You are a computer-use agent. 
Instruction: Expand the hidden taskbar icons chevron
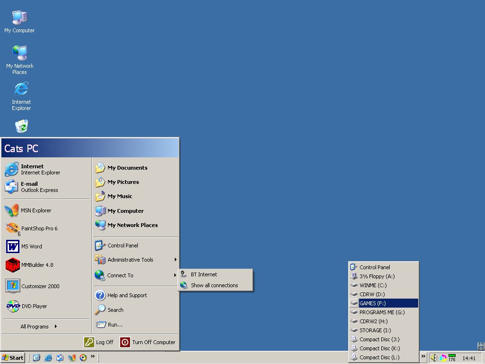[423, 357]
